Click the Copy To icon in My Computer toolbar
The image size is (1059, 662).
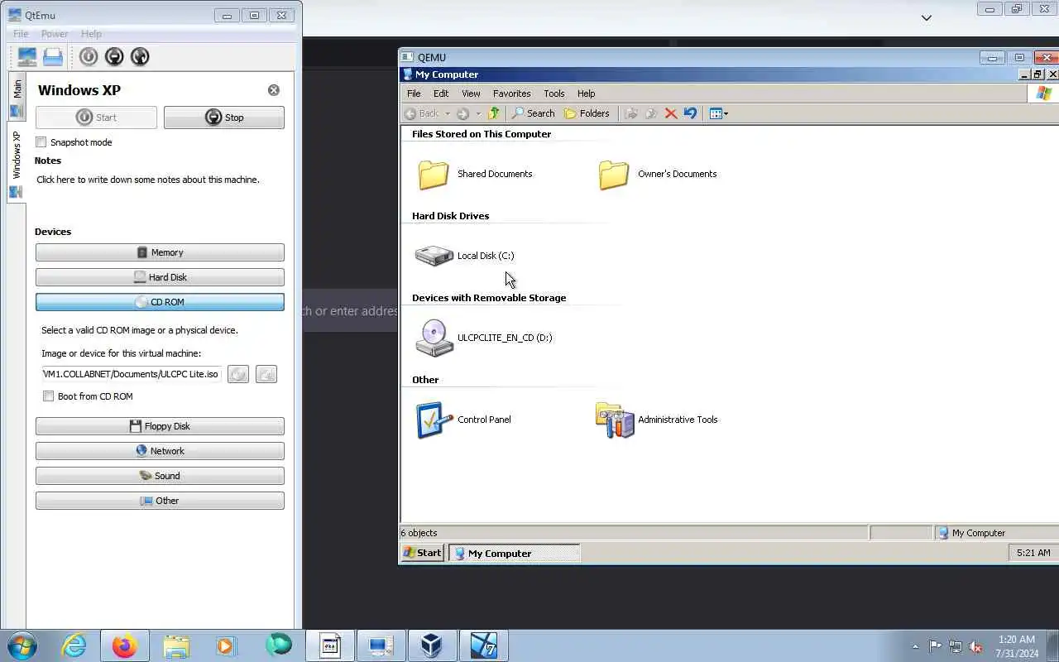[x=651, y=113]
